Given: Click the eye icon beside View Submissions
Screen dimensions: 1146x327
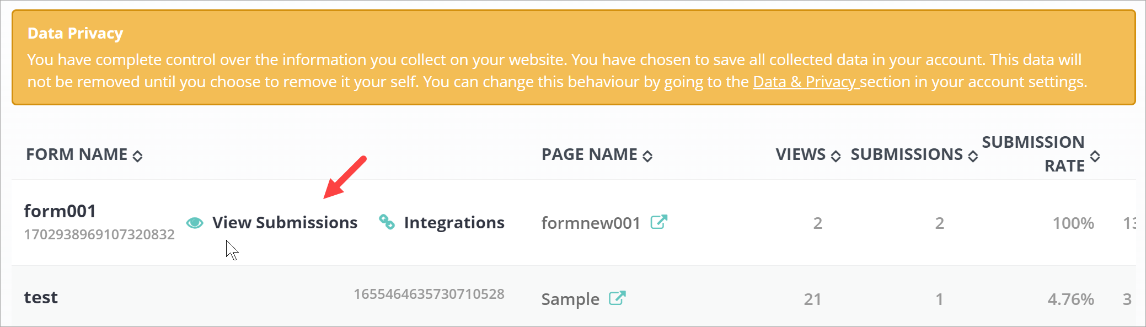Looking at the screenshot, I should pos(195,223).
